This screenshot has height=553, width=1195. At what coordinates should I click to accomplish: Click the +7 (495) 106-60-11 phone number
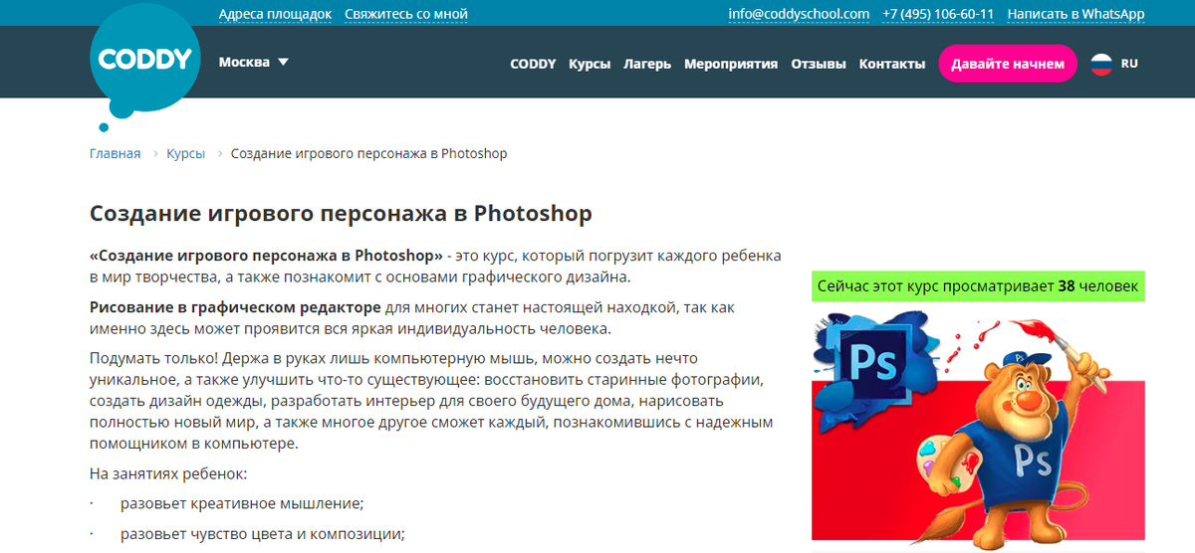tap(938, 14)
